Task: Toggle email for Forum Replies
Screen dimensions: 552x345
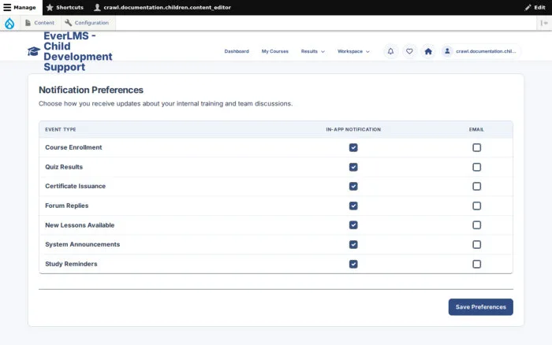Action: coord(476,206)
